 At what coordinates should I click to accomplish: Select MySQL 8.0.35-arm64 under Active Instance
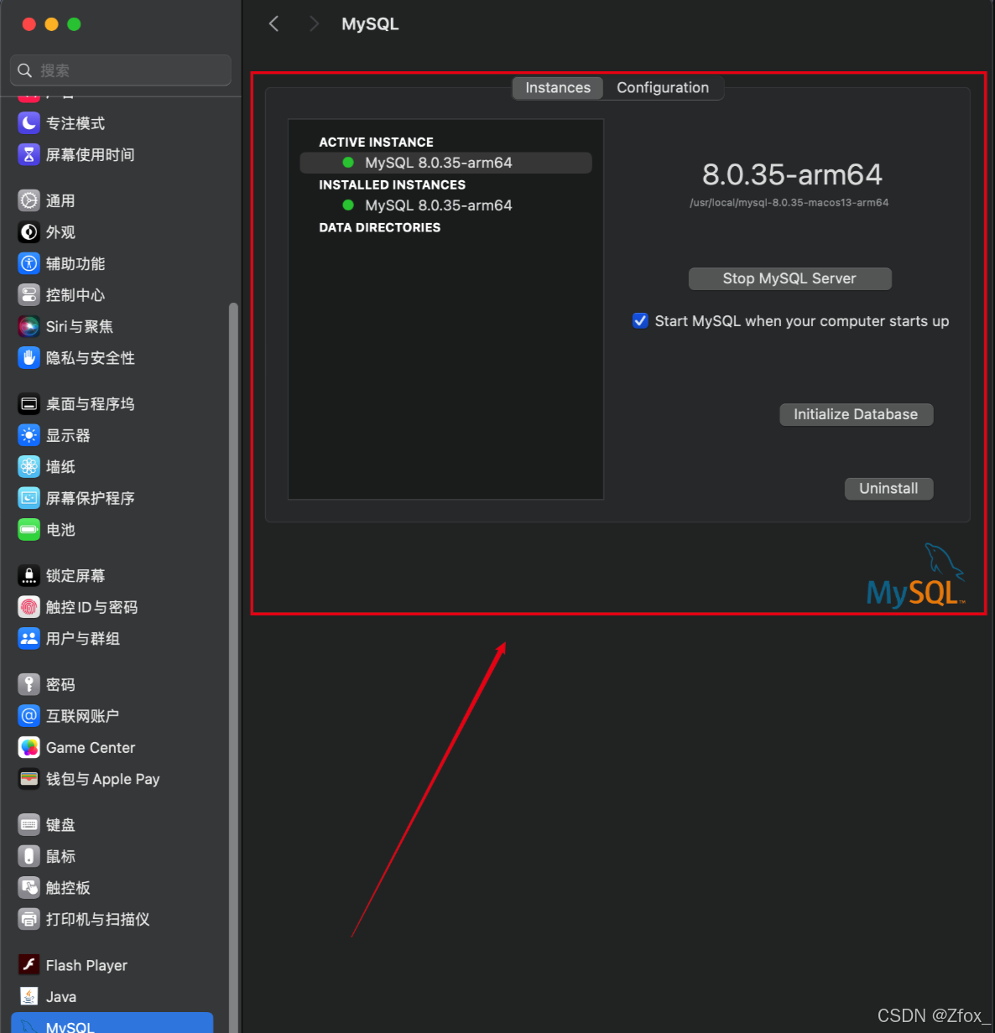coord(445,163)
